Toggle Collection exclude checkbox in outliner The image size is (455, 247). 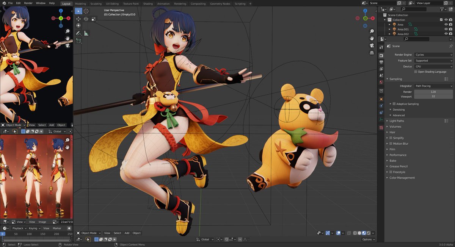441,20
